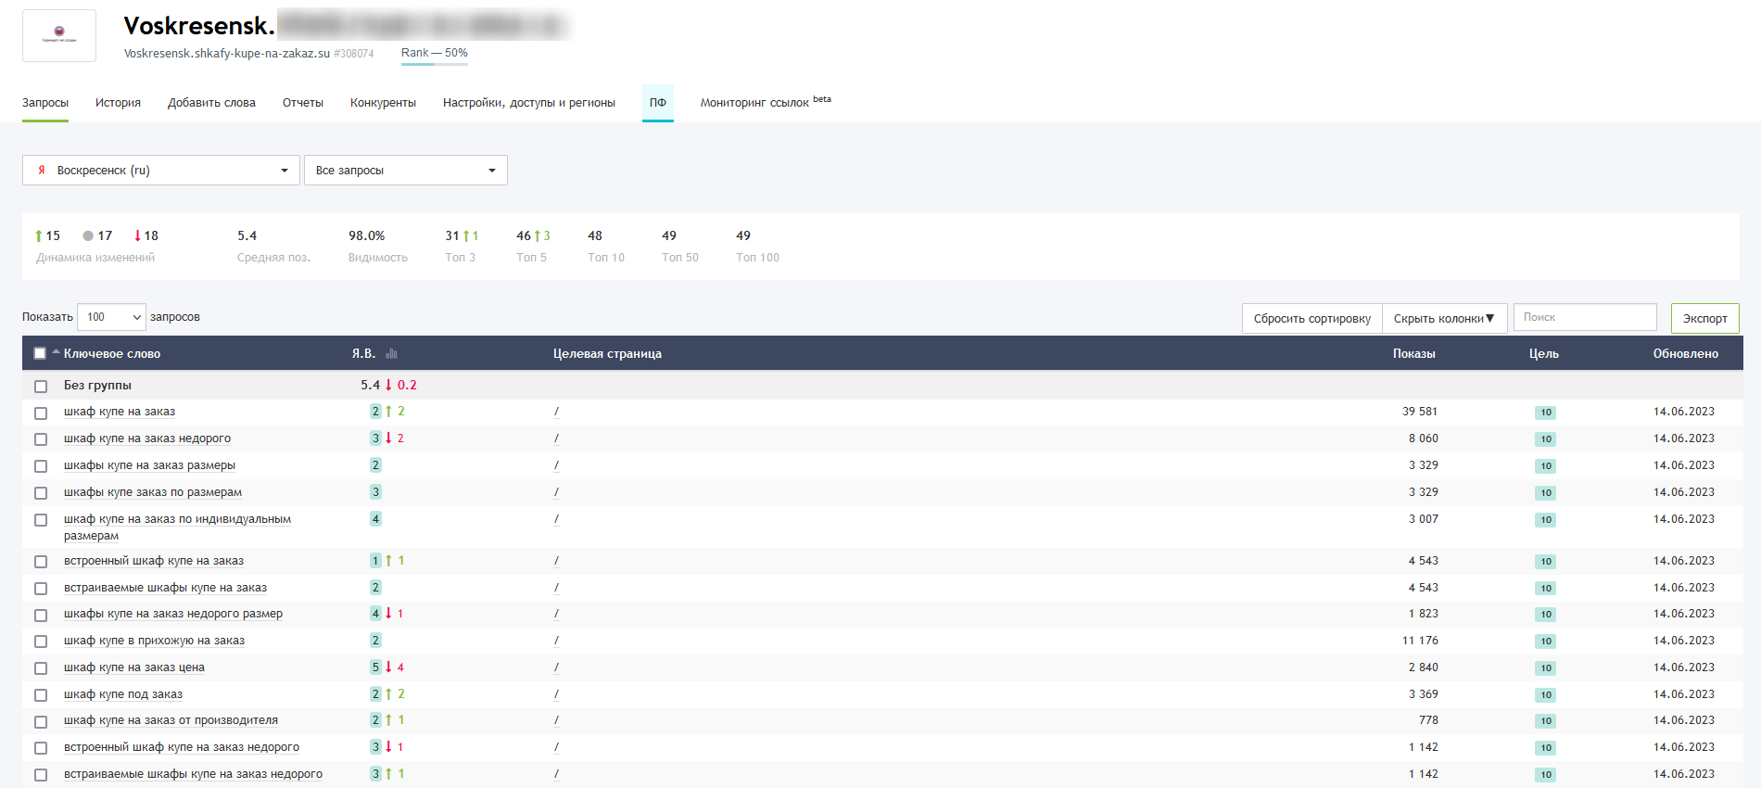This screenshot has height=788, width=1761.
Task: Focus the Поиск search field
Action: click(x=1585, y=317)
